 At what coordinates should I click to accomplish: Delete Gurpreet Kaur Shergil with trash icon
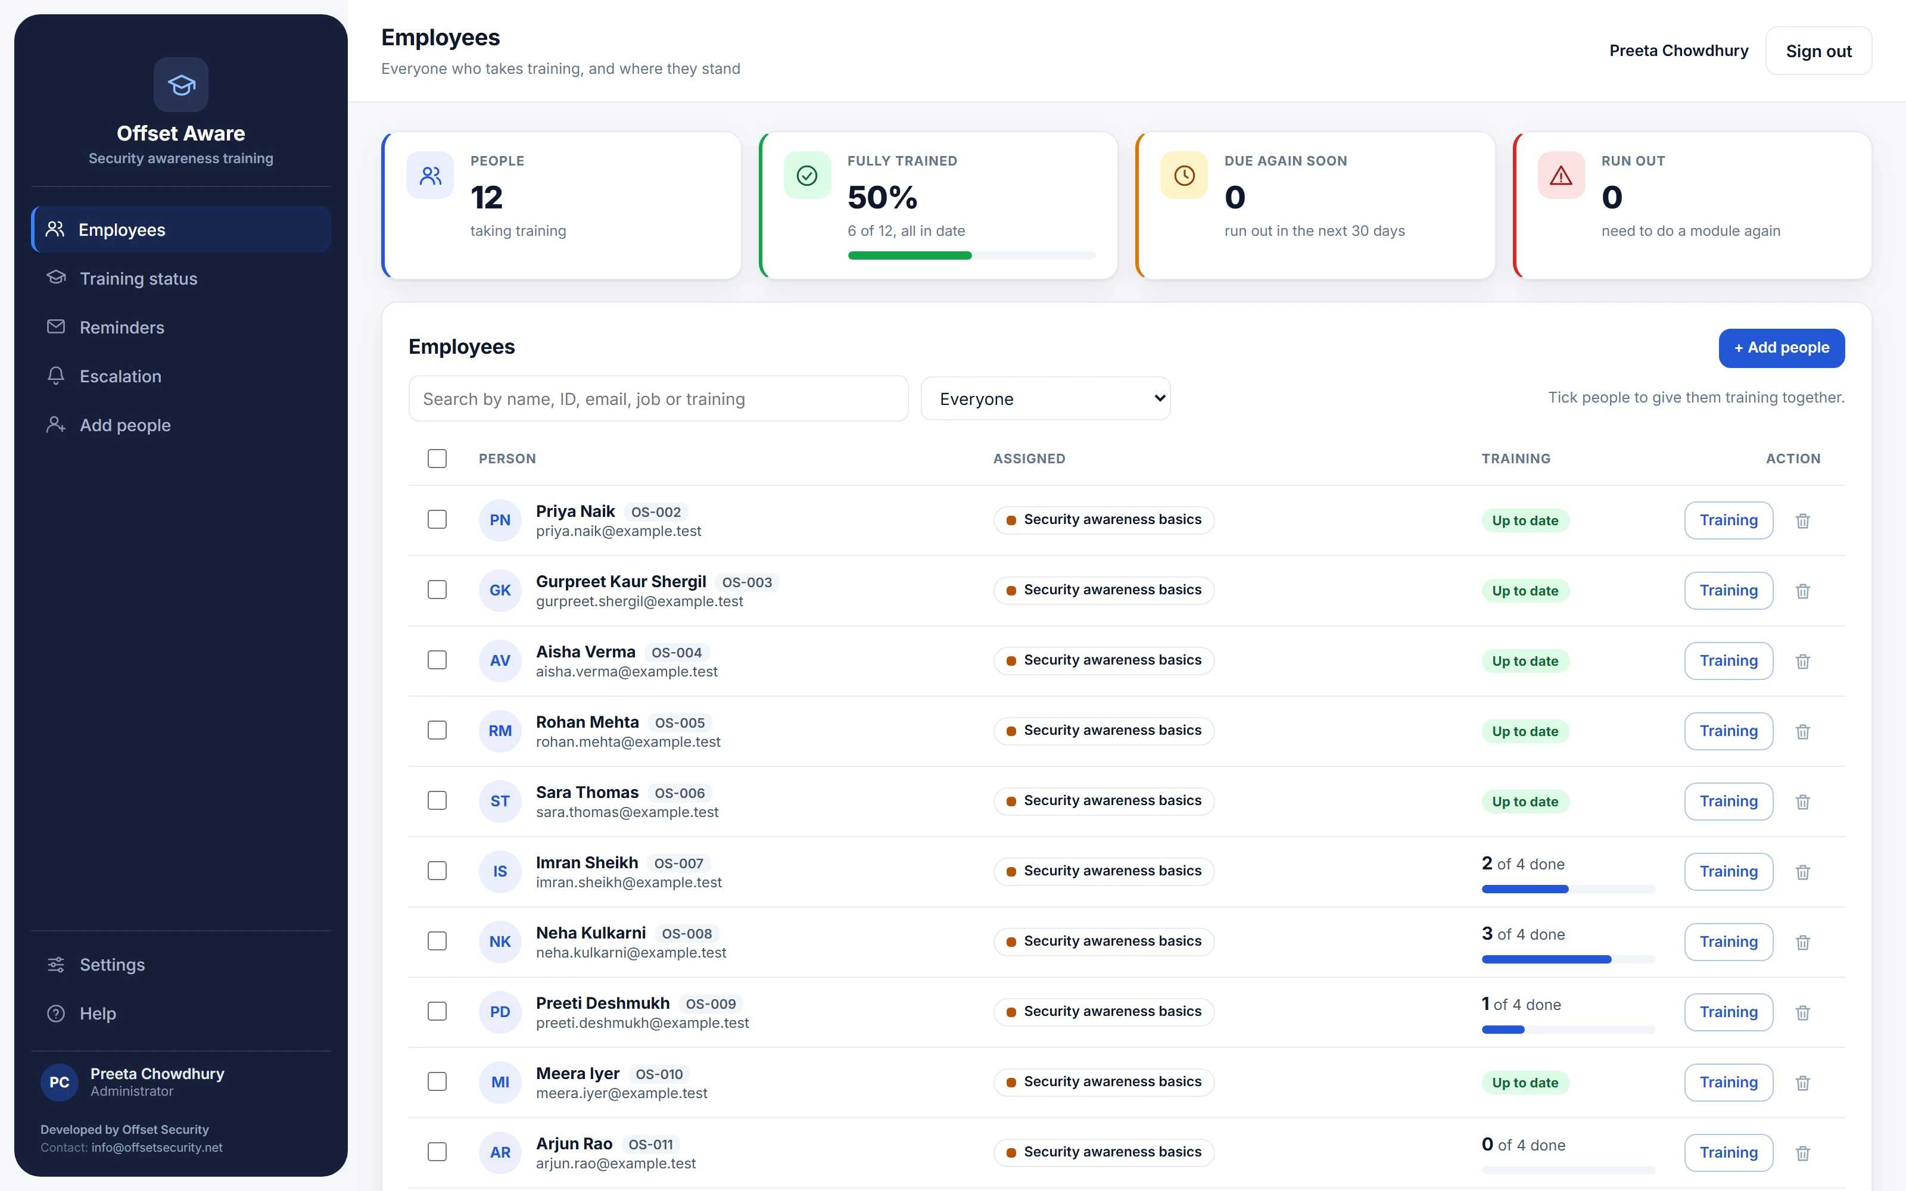1802,591
